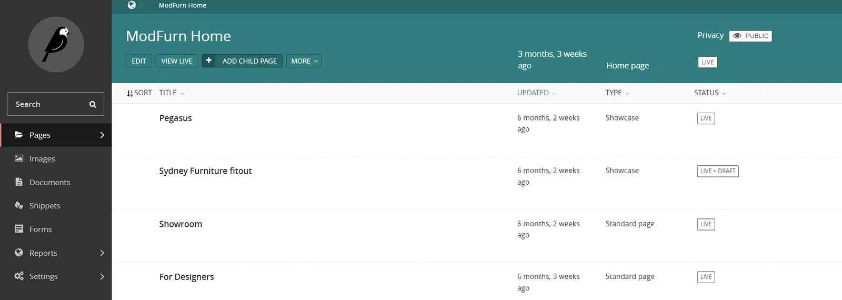The width and height of the screenshot is (842, 300).
Task: Click the Snippets leaf icon
Action: (19, 205)
